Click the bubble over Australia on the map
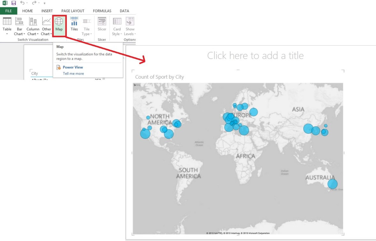This screenshot has height=241, width=376. tap(332, 184)
